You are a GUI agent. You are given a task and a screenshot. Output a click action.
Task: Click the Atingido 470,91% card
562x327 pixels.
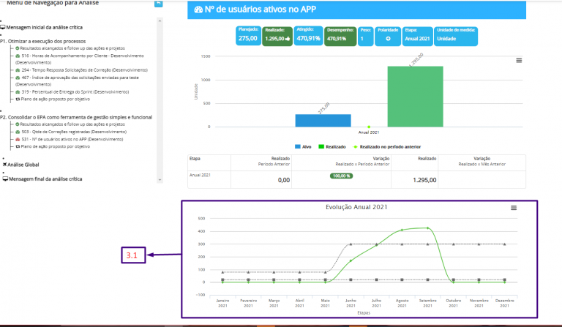pyautogui.click(x=308, y=36)
